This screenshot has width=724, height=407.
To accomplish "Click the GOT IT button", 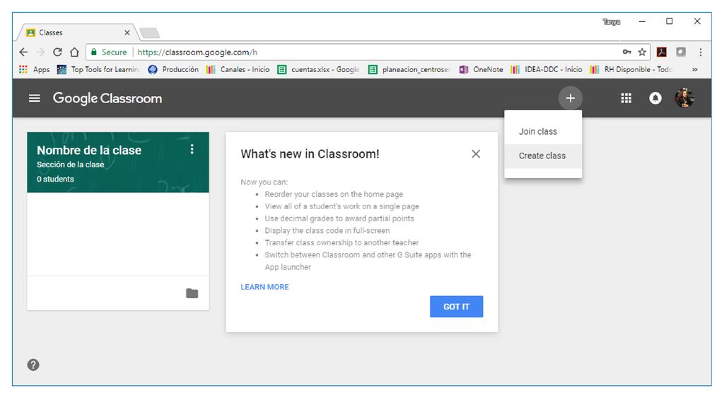I will click(x=456, y=307).
